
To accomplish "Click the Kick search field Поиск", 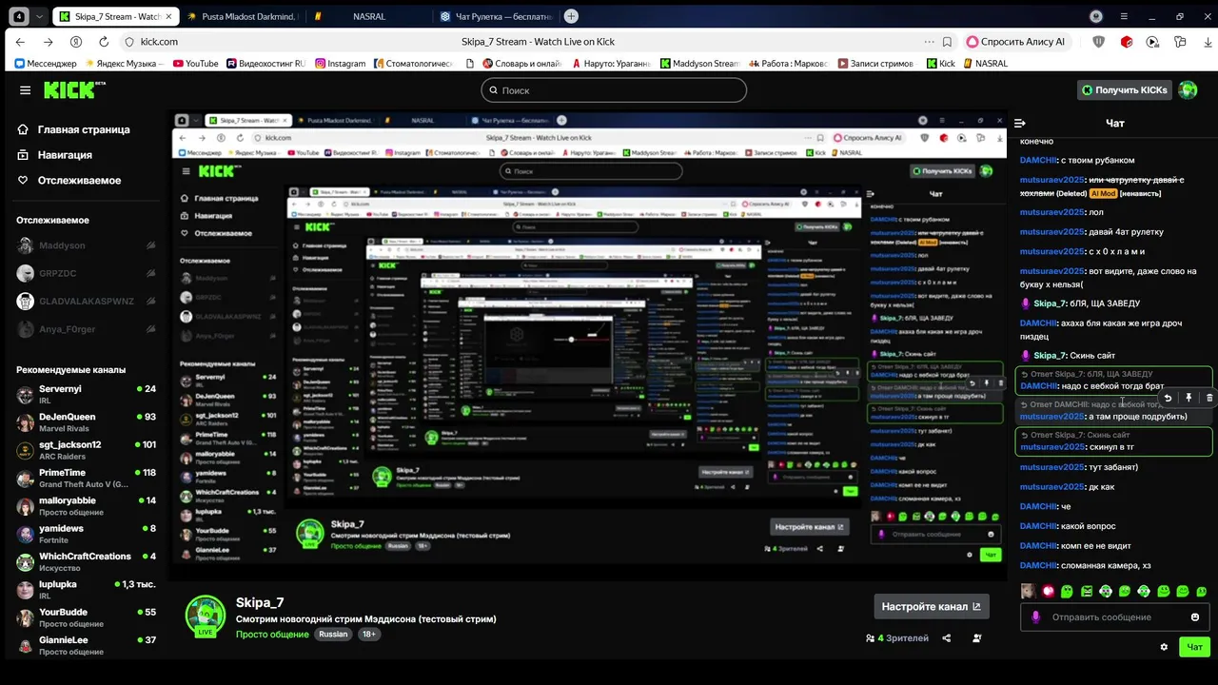I will coord(614,90).
